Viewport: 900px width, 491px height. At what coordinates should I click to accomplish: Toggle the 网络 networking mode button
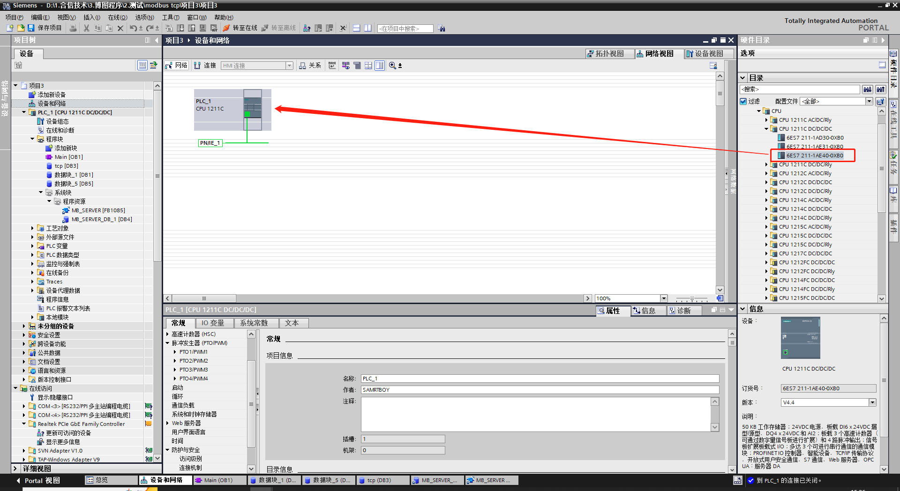(x=176, y=66)
